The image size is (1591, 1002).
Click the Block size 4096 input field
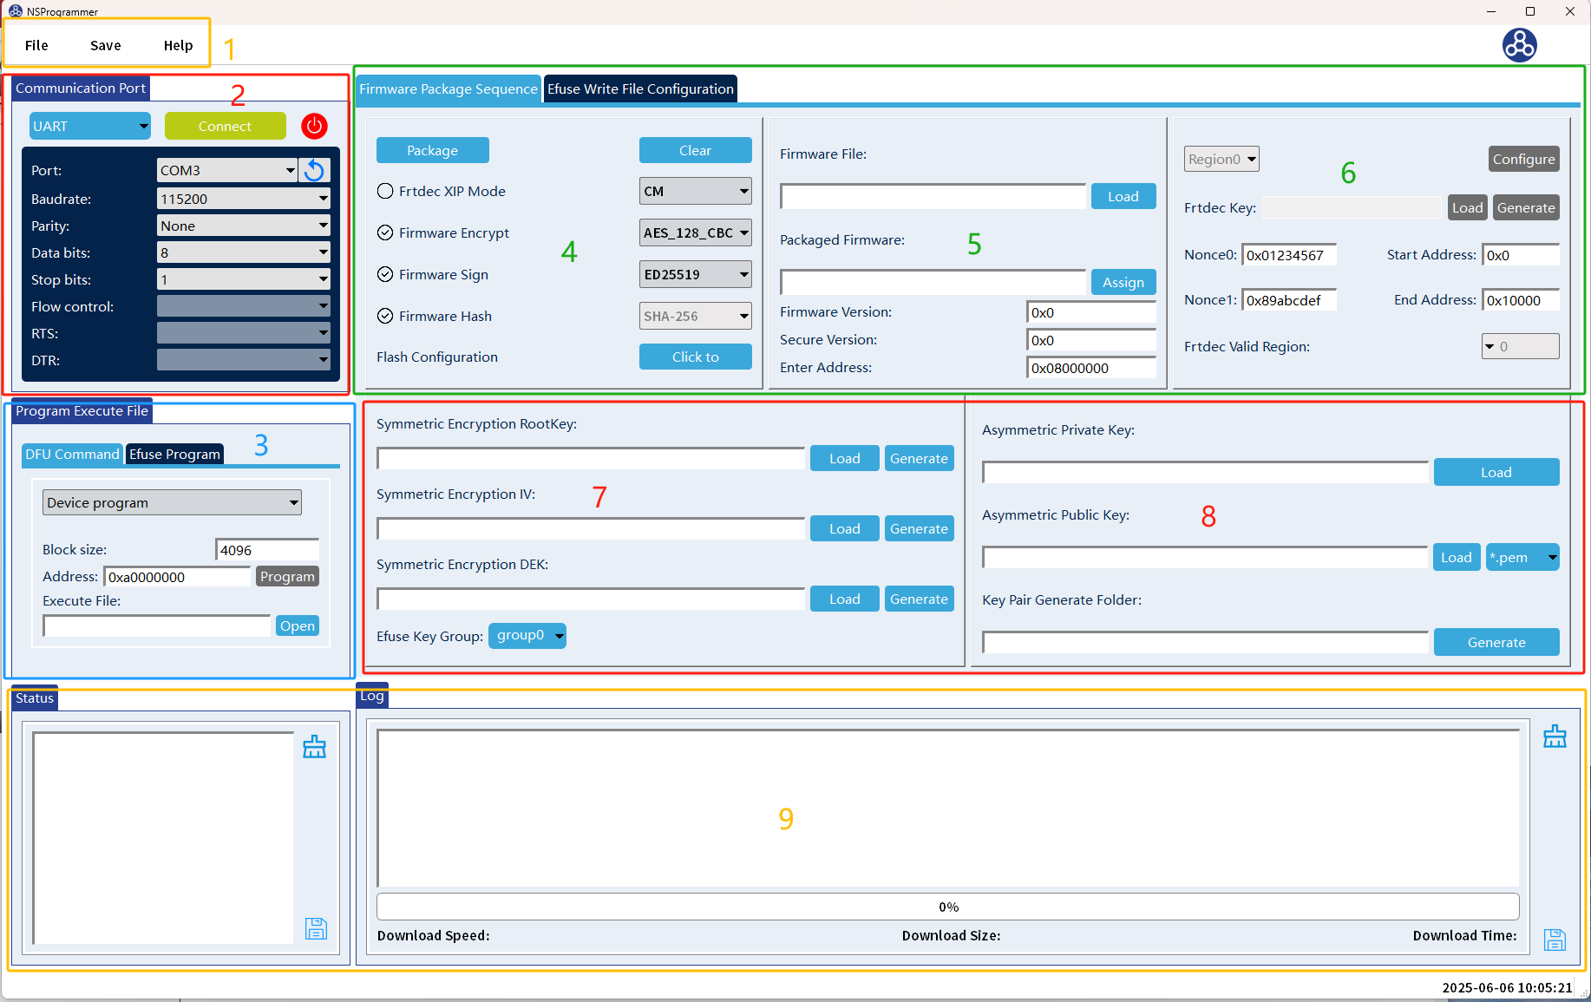(x=267, y=549)
